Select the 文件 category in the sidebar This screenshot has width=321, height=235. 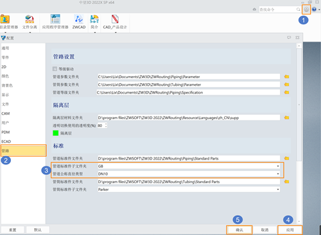[23, 104]
